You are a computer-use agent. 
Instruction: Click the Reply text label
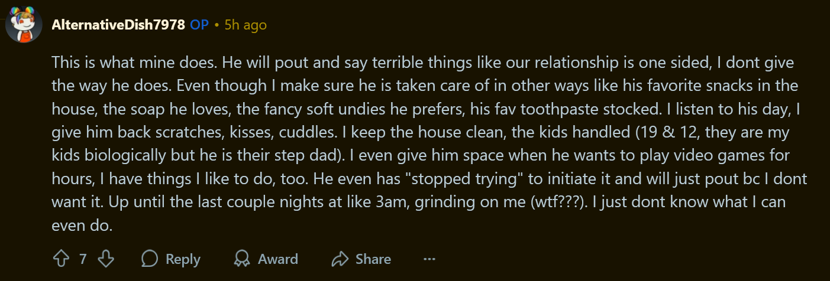coord(183,259)
